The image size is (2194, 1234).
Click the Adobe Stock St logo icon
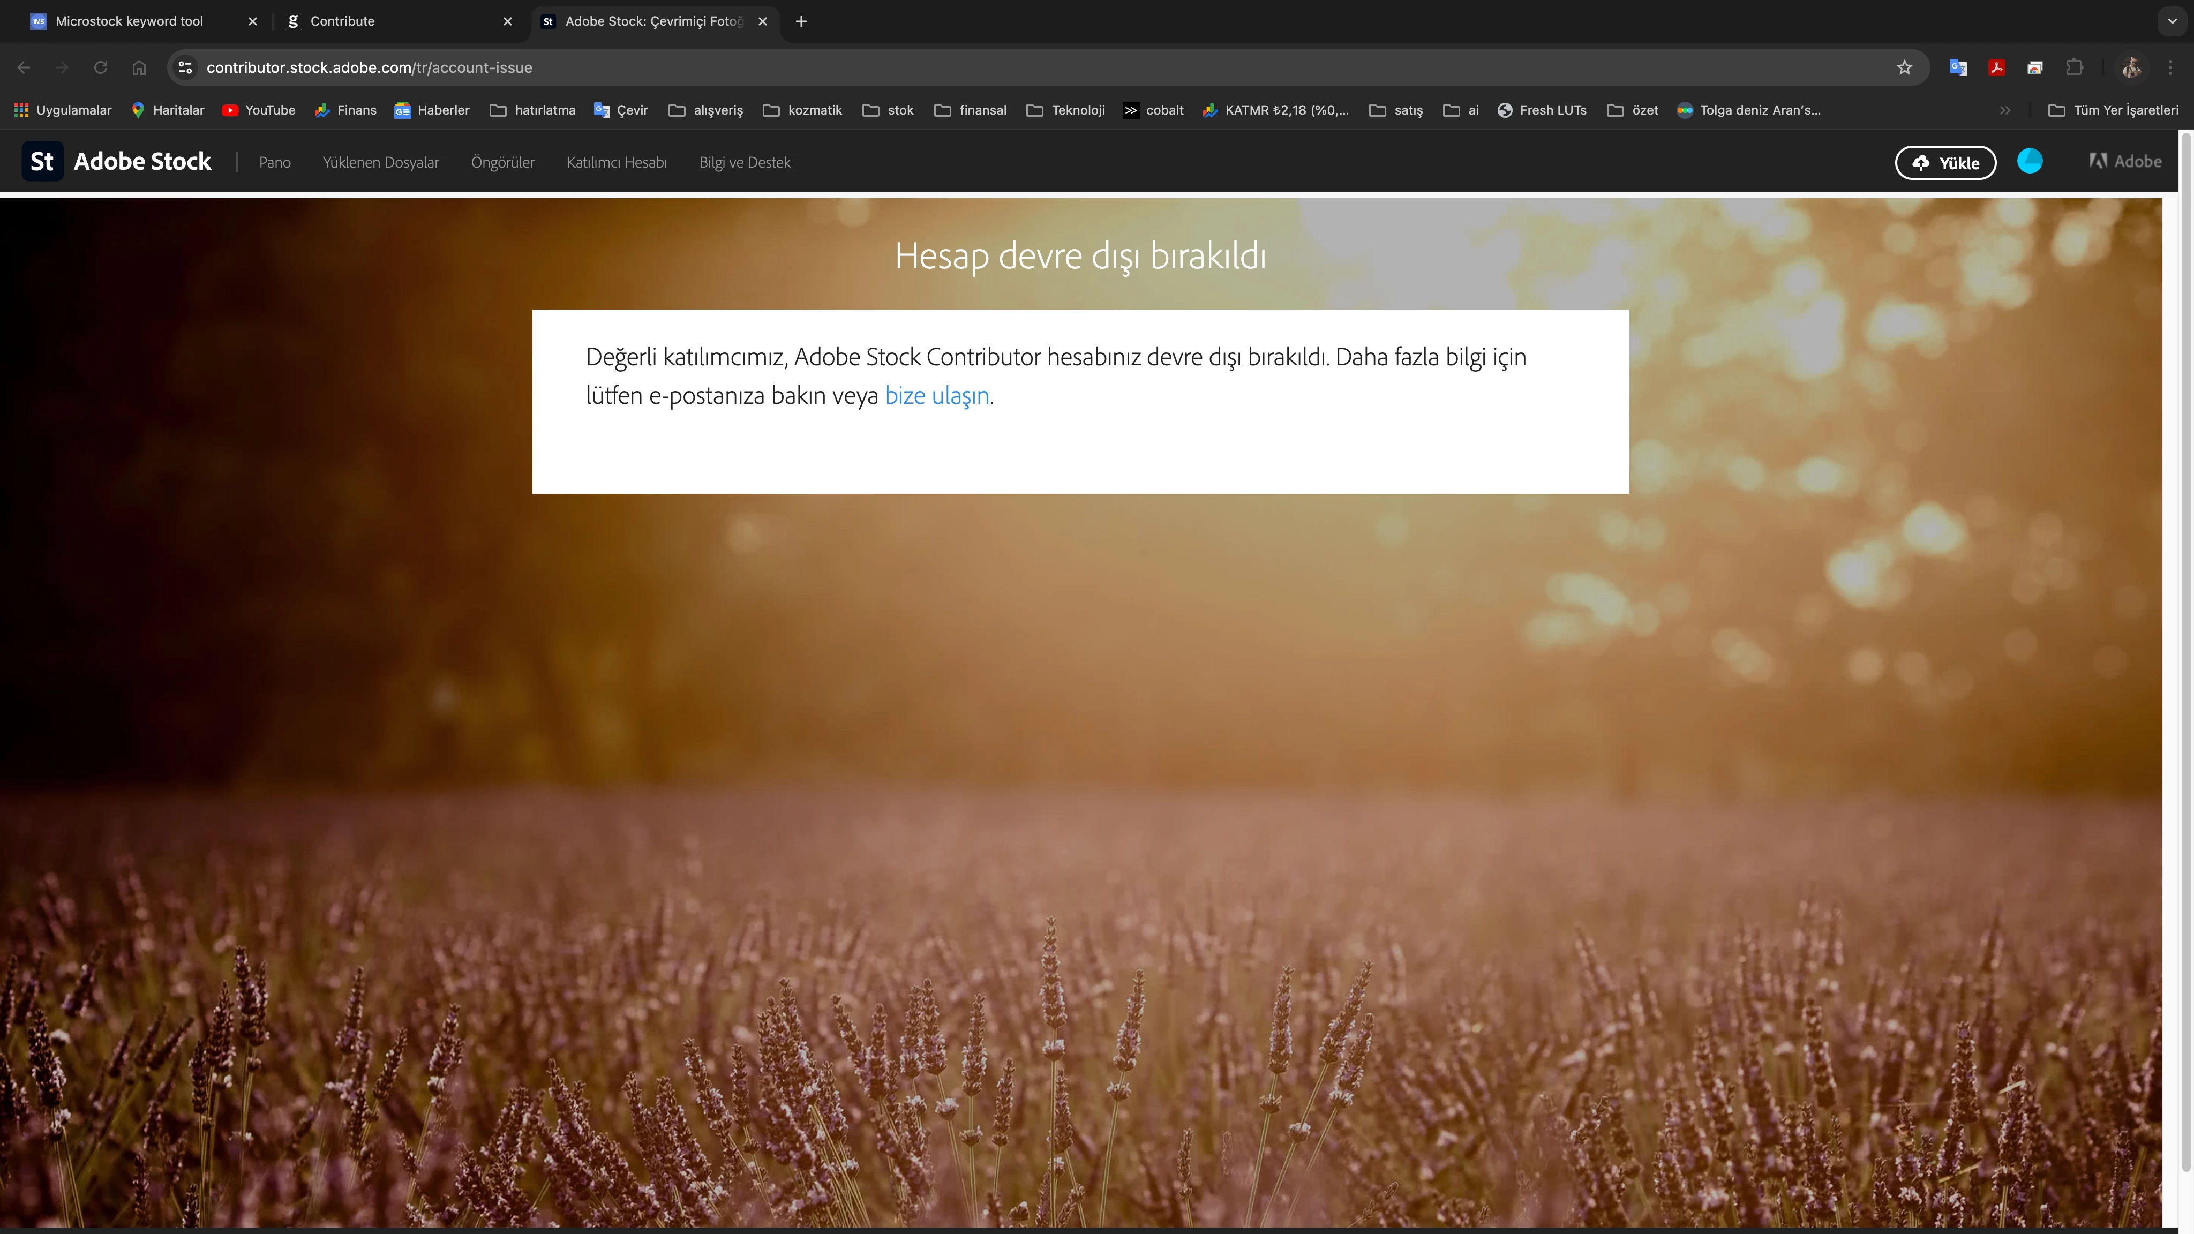pyautogui.click(x=42, y=162)
